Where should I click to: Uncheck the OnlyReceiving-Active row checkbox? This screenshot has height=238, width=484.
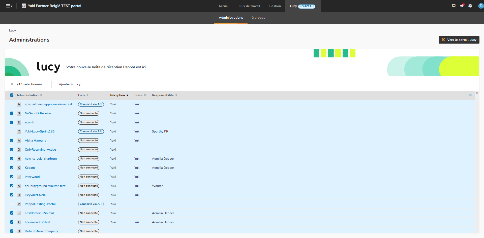coord(12,150)
